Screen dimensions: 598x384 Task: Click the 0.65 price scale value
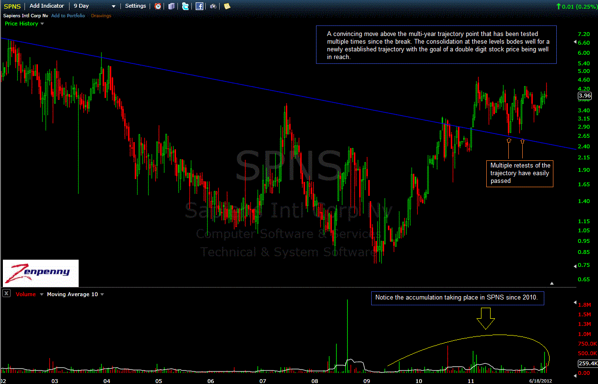click(x=584, y=279)
